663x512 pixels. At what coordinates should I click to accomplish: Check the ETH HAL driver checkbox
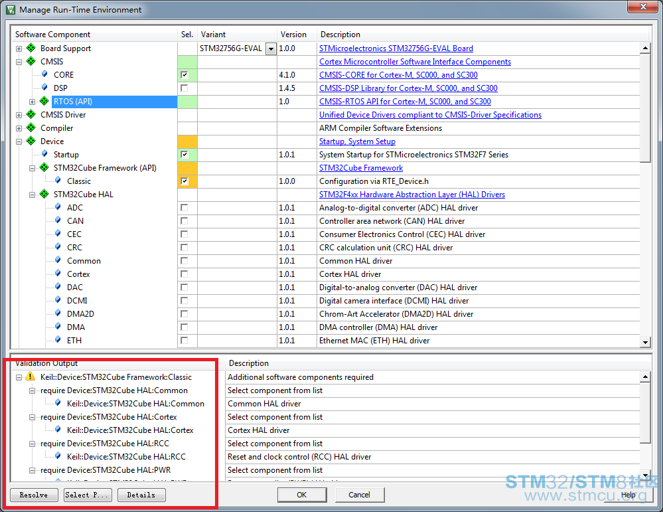[x=184, y=340]
